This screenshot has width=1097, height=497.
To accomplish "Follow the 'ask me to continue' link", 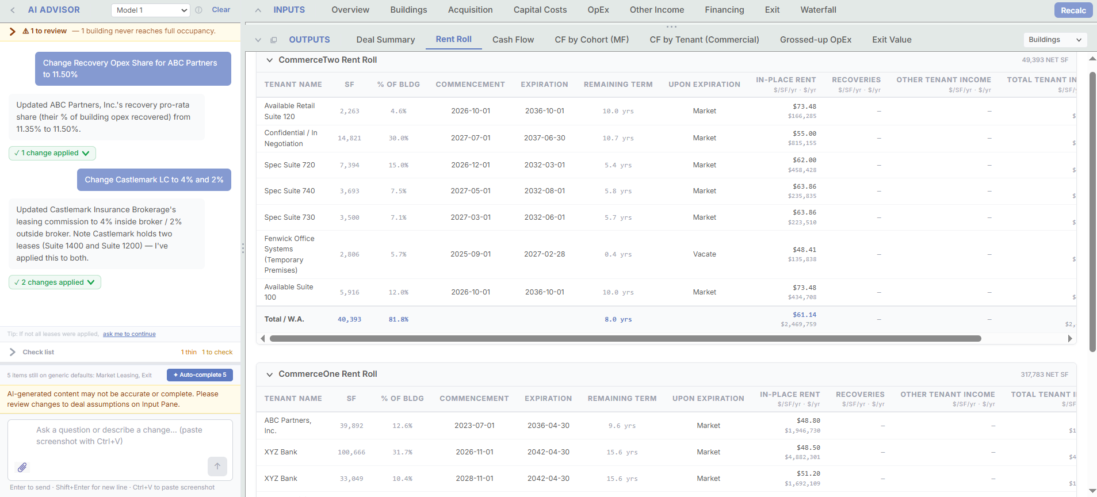I will 129,334.
